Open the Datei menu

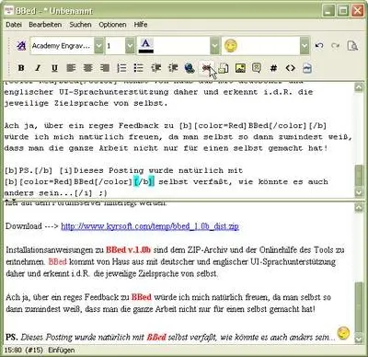click(x=14, y=25)
